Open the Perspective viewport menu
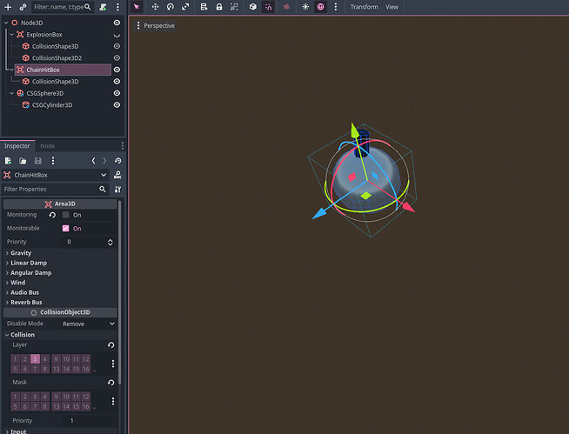The width and height of the screenshot is (569, 434). click(x=156, y=26)
